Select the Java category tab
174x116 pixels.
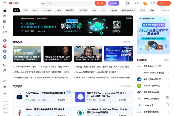(x=94, y=10)
